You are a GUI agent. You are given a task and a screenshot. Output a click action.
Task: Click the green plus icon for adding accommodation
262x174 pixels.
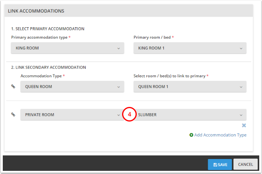[x=191, y=135]
